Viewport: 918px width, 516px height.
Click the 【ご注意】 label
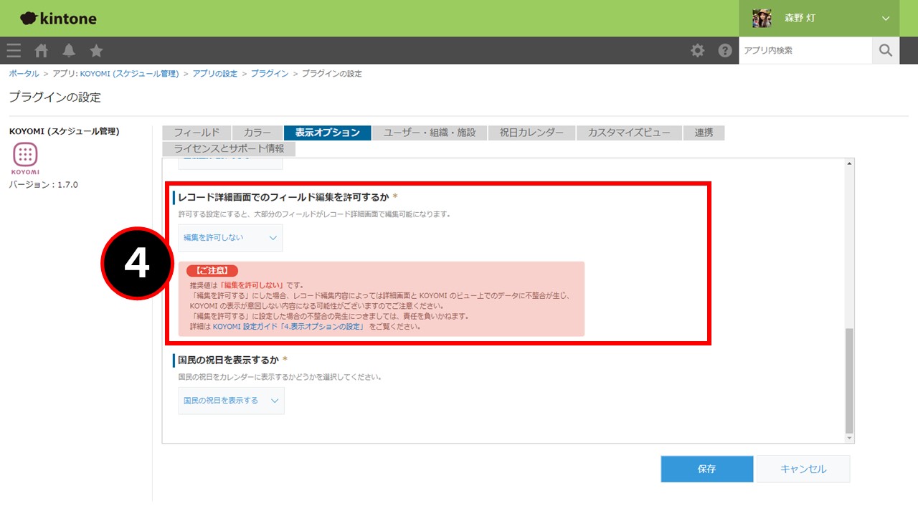(x=212, y=271)
